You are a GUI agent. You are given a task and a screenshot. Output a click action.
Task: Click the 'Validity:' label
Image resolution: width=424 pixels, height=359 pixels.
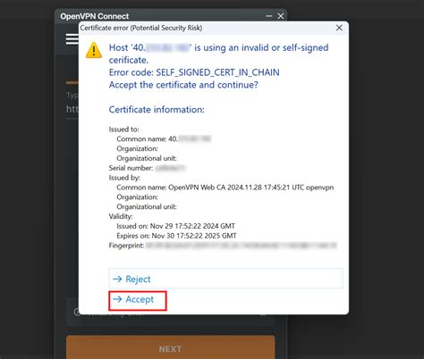[x=121, y=216]
